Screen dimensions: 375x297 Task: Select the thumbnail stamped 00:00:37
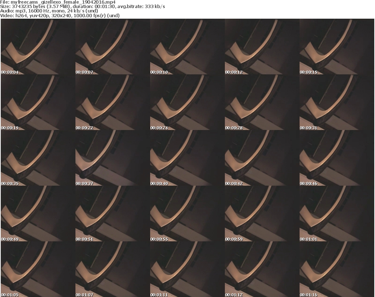coord(113,158)
